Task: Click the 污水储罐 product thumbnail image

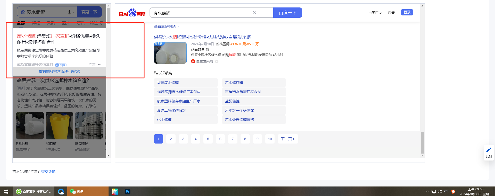Action: [170, 53]
